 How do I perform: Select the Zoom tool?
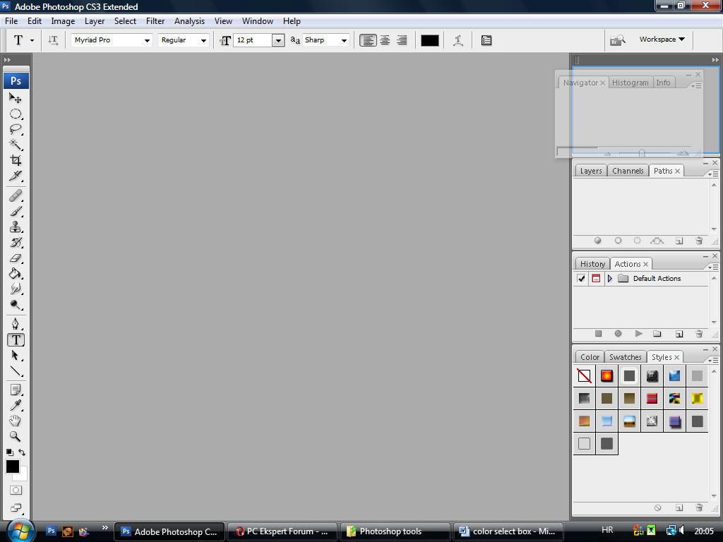pyautogui.click(x=16, y=437)
